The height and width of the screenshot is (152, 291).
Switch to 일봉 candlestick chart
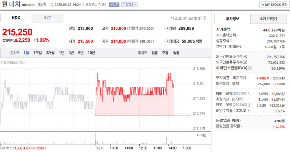coord(155,53)
